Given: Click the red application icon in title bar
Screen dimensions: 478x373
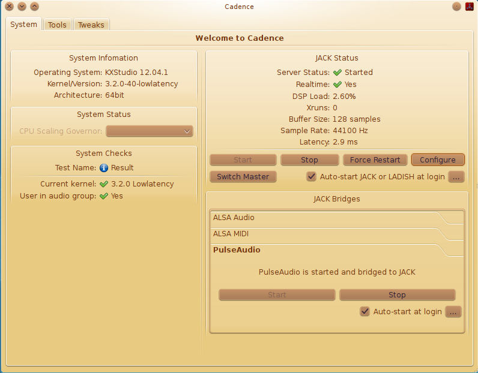Looking at the screenshot, I should click(470, 7).
